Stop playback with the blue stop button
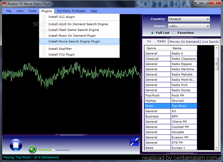223x162 pixels. click(x=16, y=145)
